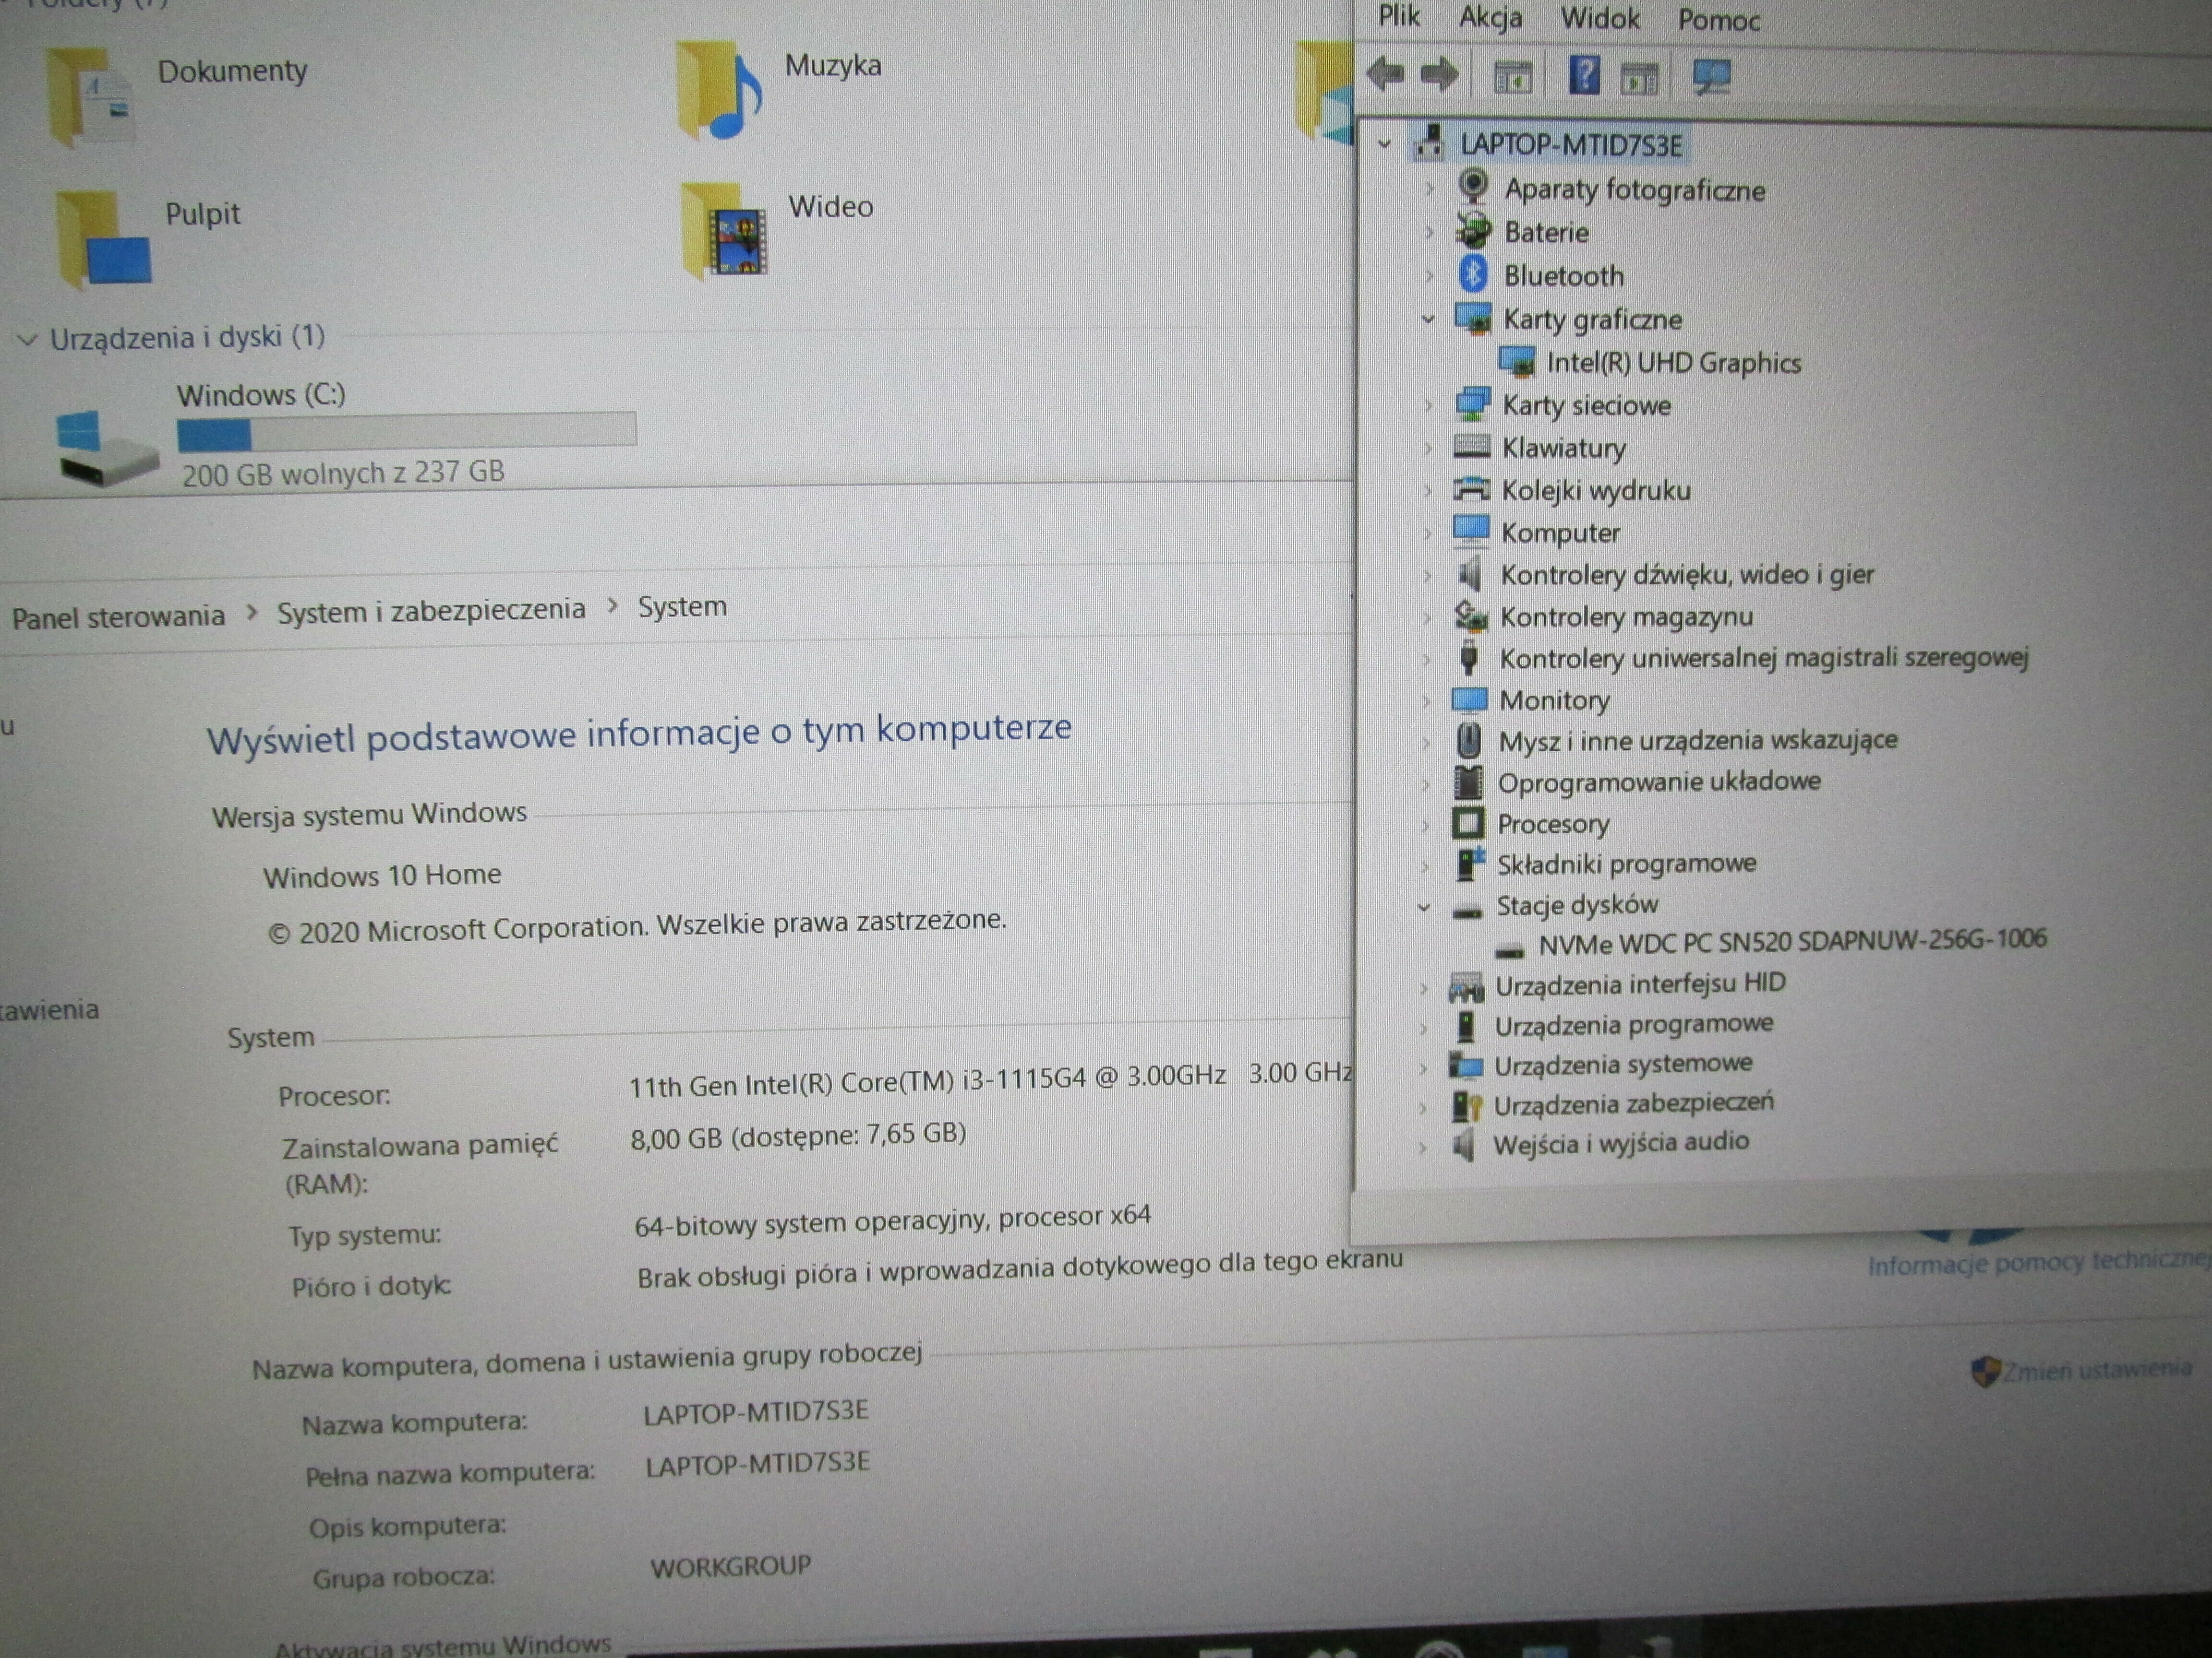Image resolution: width=2212 pixels, height=1658 pixels.
Task: Expand the Składniki programowe category
Action: coord(1425,865)
